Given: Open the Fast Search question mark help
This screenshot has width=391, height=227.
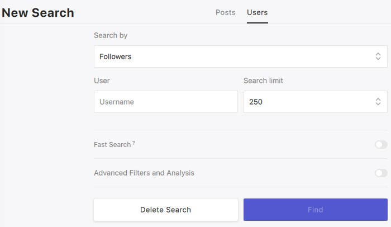Looking at the screenshot, I should 133,143.
